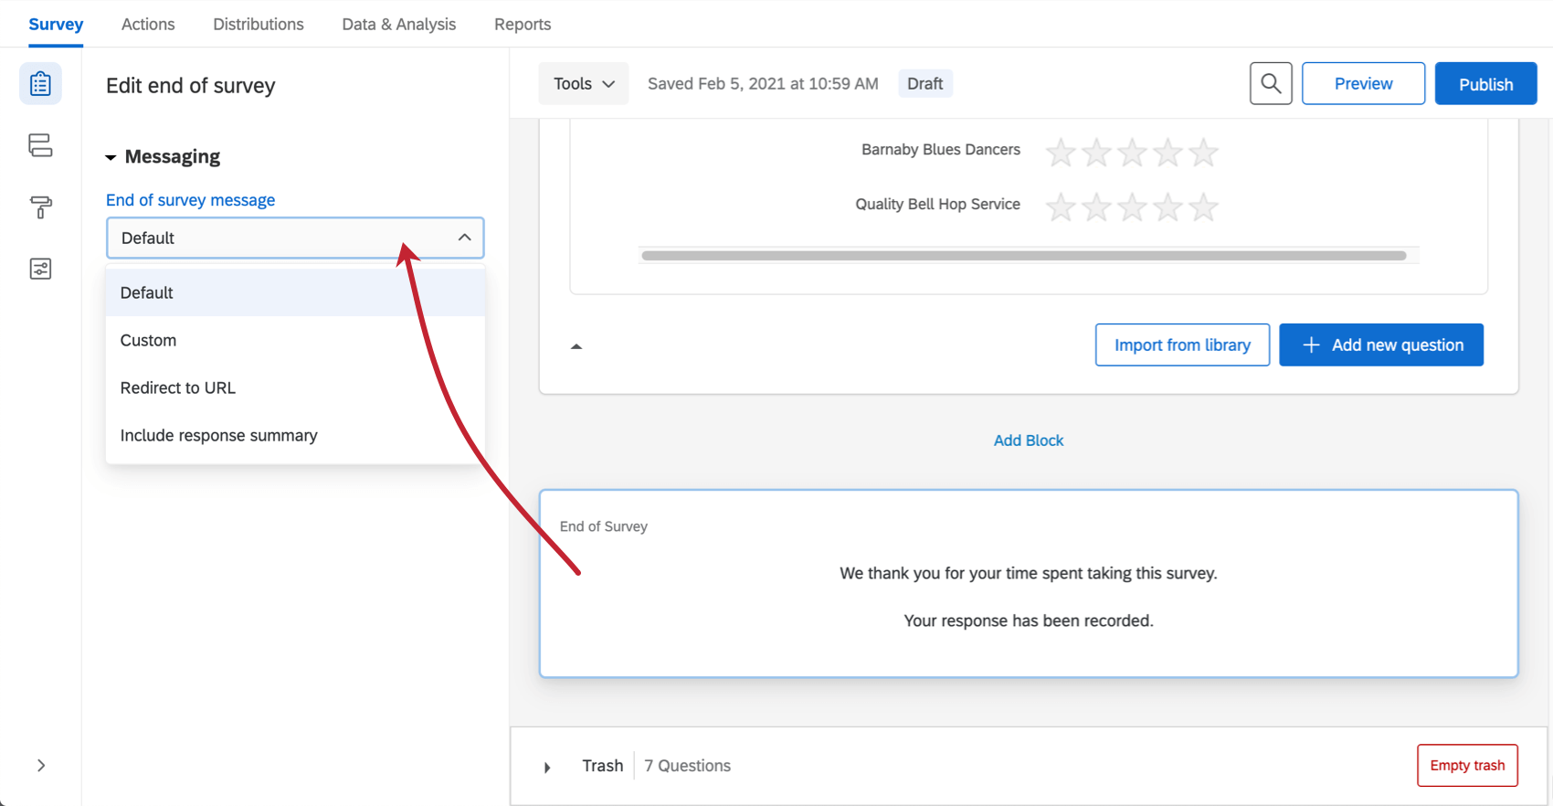Open the survey builder clipboard icon
This screenshot has width=1553, height=806.
[x=40, y=84]
